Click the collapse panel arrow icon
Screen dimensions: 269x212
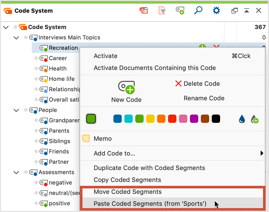click(x=247, y=10)
